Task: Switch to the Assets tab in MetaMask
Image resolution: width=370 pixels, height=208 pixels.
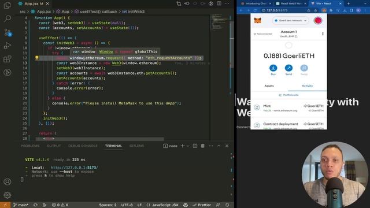Action: click(269, 86)
